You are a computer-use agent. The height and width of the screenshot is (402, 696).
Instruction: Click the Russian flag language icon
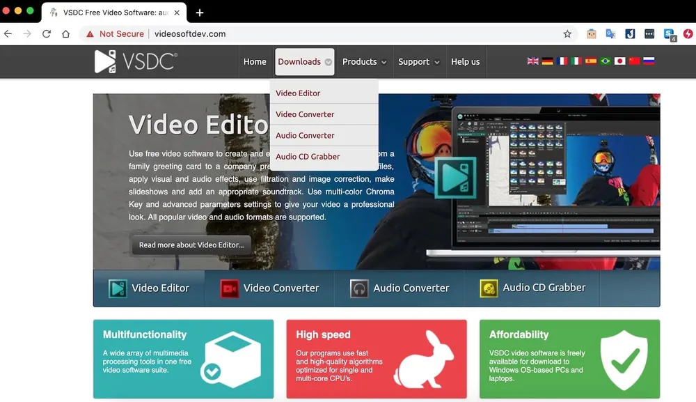(x=649, y=61)
